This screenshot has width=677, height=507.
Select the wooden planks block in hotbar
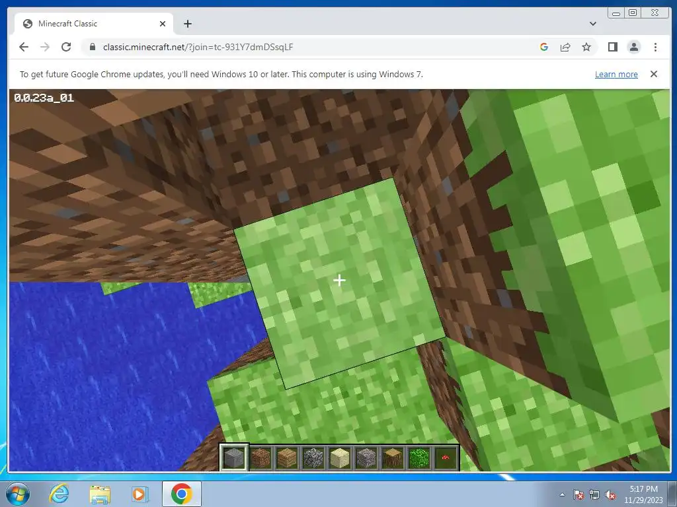tap(287, 457)
